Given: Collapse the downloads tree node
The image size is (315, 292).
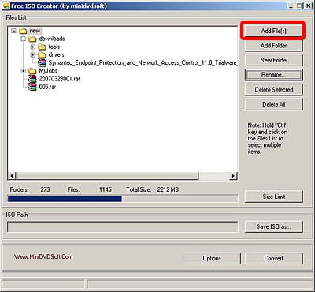Looking at the screenshot, I should click(24, 39).
